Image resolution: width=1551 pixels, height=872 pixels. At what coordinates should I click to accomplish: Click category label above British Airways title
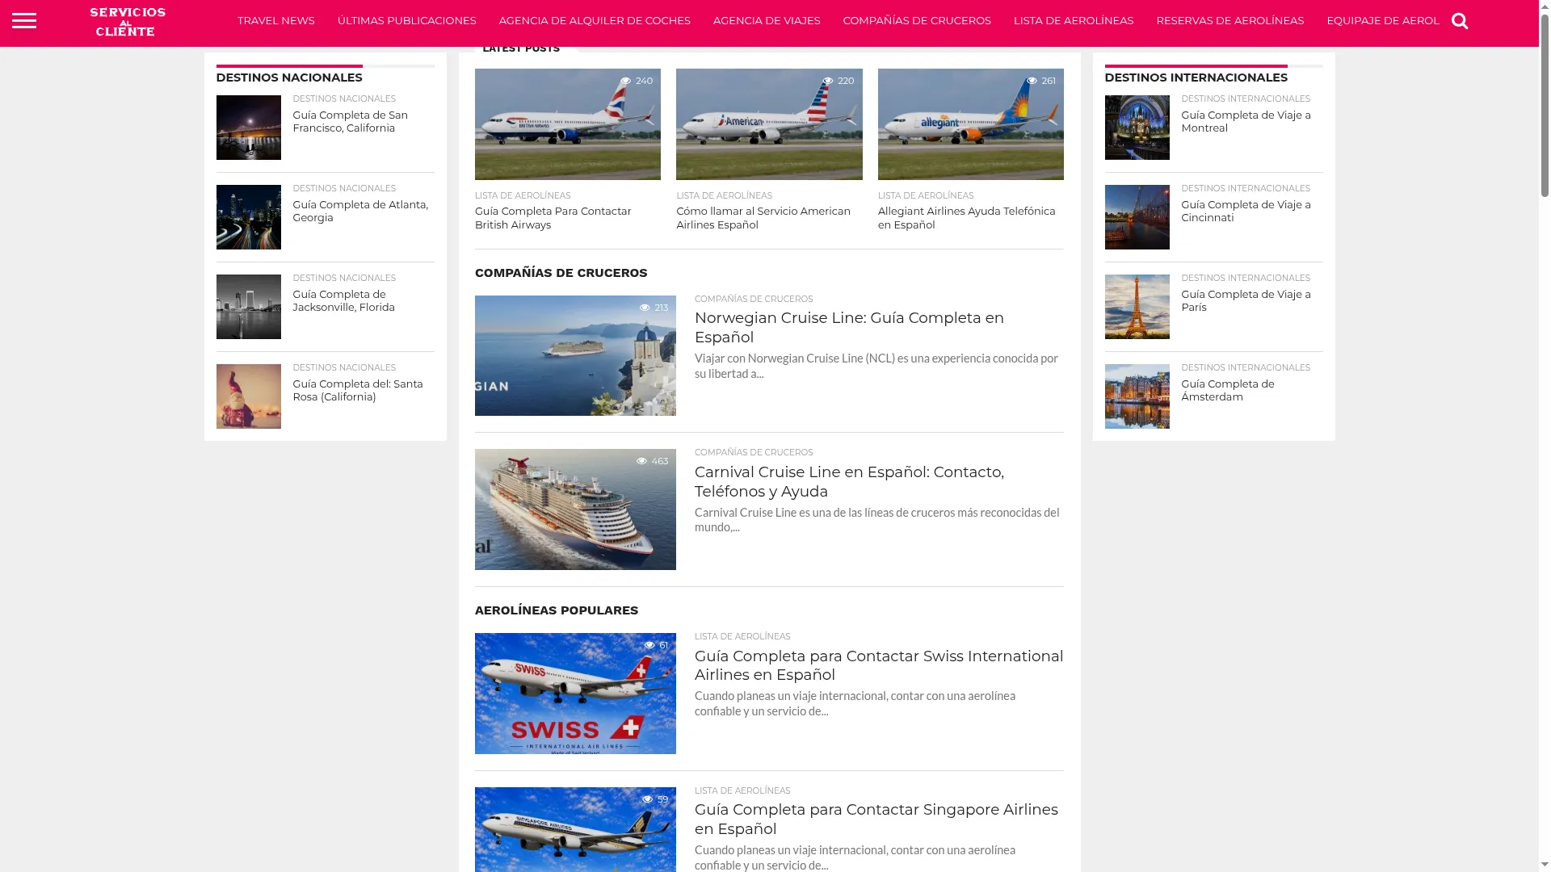pos(523,196)
